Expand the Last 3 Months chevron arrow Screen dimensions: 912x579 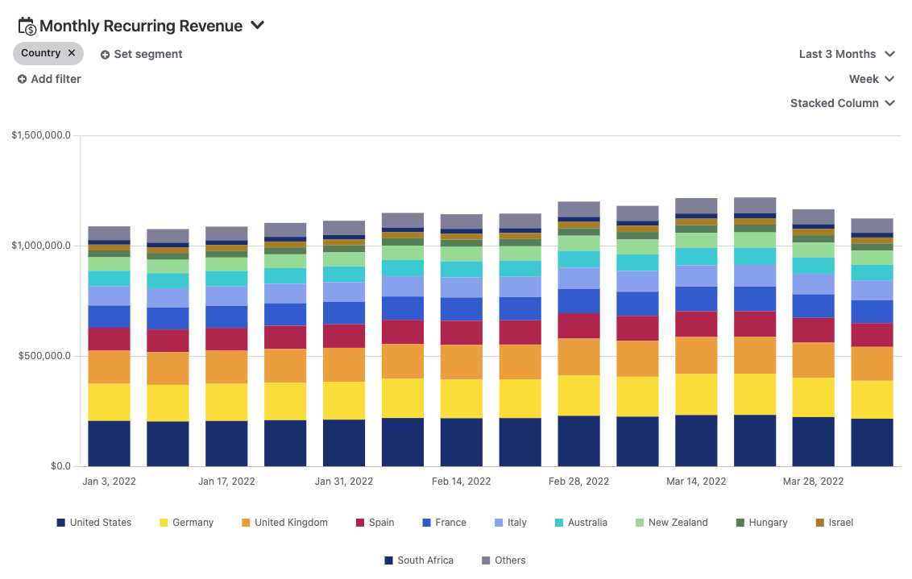tap(889, 54)
